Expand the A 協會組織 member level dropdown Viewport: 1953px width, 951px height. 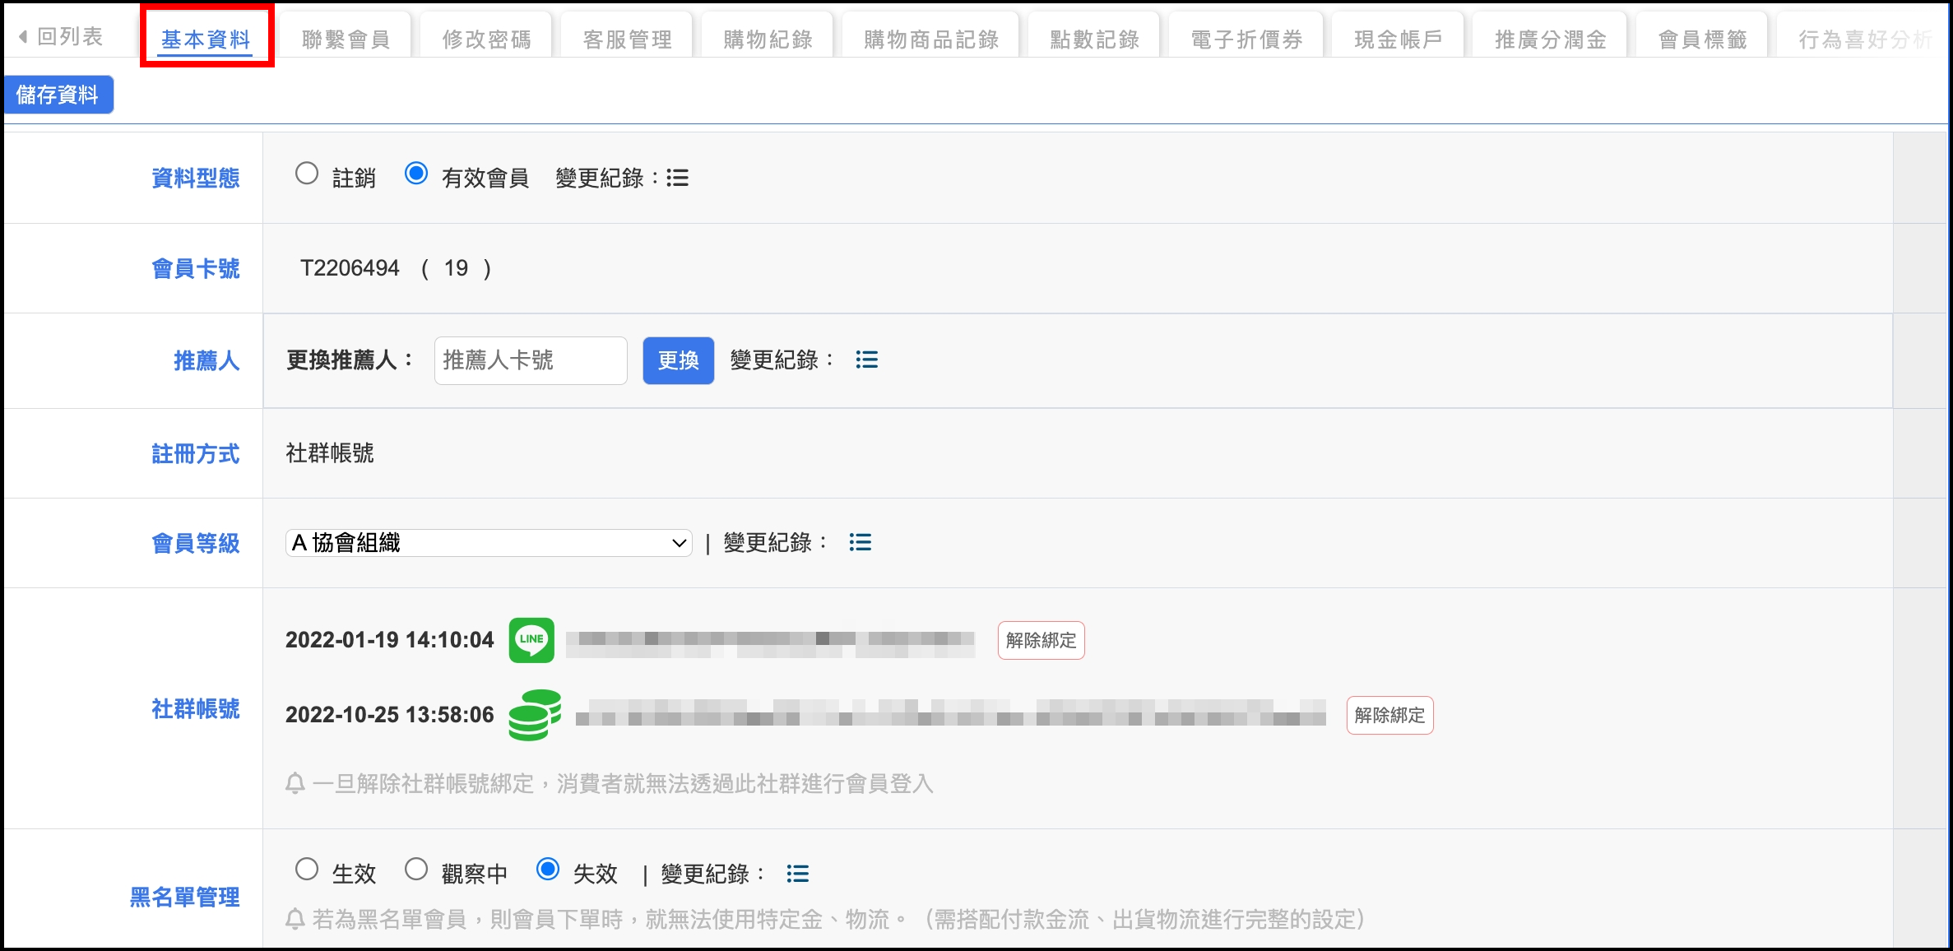click(x=489, y=543)
